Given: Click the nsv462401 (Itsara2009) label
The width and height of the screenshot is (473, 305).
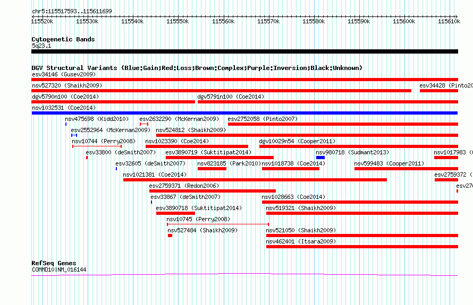Looking at the screenshot, I should pos(301,241).
